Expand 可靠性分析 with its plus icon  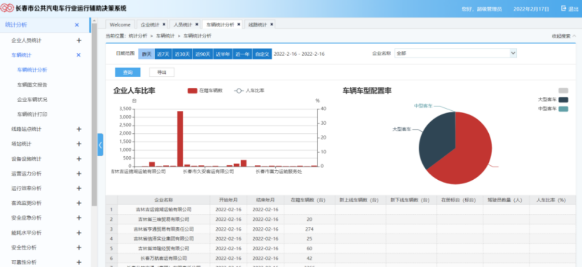[x=79, y=262]
